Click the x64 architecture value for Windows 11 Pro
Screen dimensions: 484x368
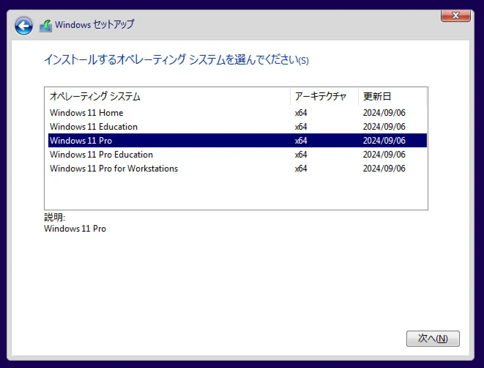tap(301, 140)
